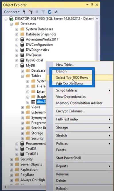Click the horizontal scrollbar left arrow
Screen dimensions: 114x191
pos(5,187)
